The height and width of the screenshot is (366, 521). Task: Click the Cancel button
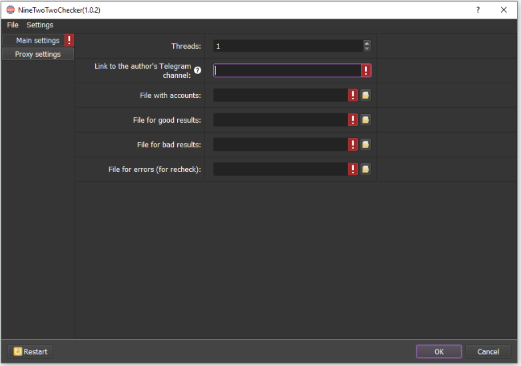coord(488,351)
